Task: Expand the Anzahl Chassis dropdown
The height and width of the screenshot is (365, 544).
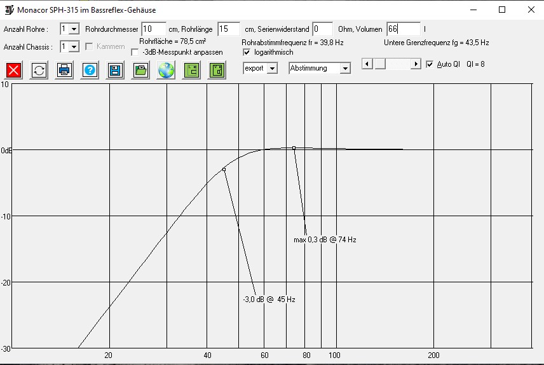Action: [x=74, y=46]
